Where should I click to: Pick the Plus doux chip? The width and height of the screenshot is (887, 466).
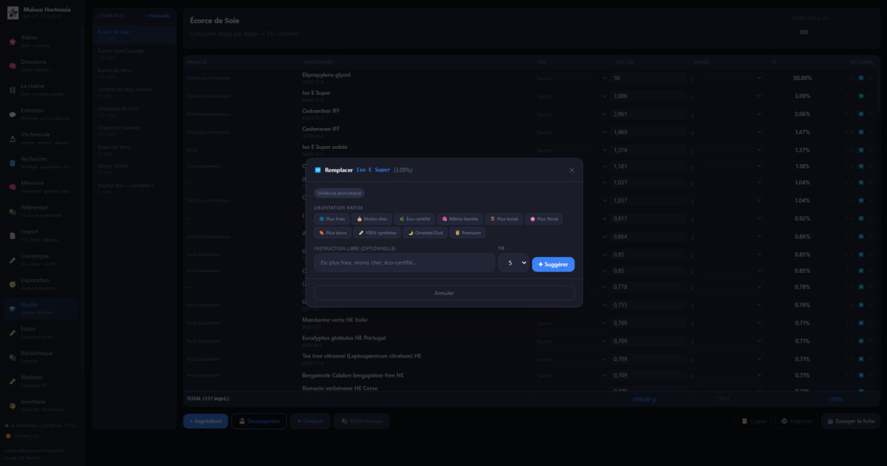tap(333, 233)
